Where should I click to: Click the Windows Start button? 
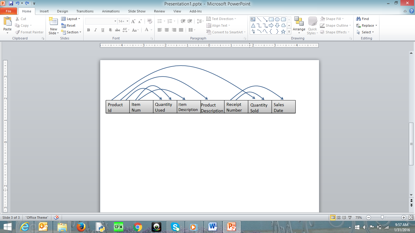click(x=8, y=227)
